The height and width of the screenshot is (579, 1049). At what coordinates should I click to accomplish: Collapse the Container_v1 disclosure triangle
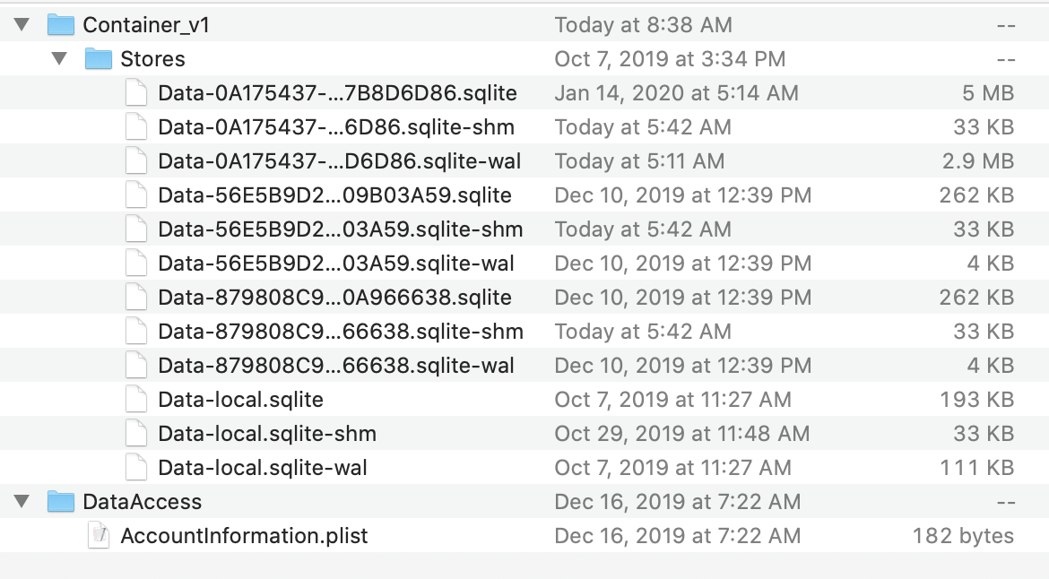(x=22, y=25)
